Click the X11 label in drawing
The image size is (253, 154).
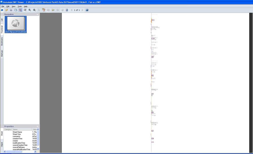[153, 20]
